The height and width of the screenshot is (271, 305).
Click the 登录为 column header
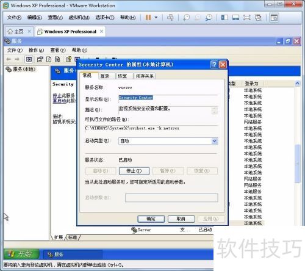pos(252,83)
